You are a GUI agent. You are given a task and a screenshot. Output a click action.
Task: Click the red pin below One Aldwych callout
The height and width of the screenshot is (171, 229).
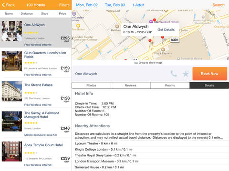click(x=150, y=40)
